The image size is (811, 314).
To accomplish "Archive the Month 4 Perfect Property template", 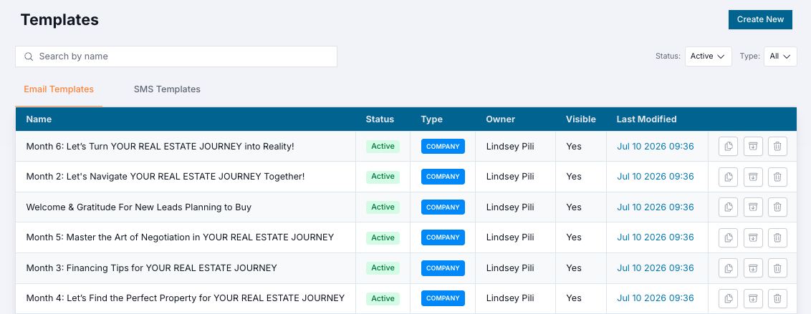I will point(753,298).
